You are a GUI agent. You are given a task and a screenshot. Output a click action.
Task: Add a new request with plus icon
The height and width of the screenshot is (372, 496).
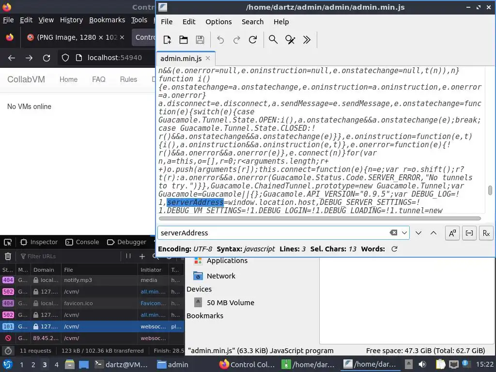(142, 256)
